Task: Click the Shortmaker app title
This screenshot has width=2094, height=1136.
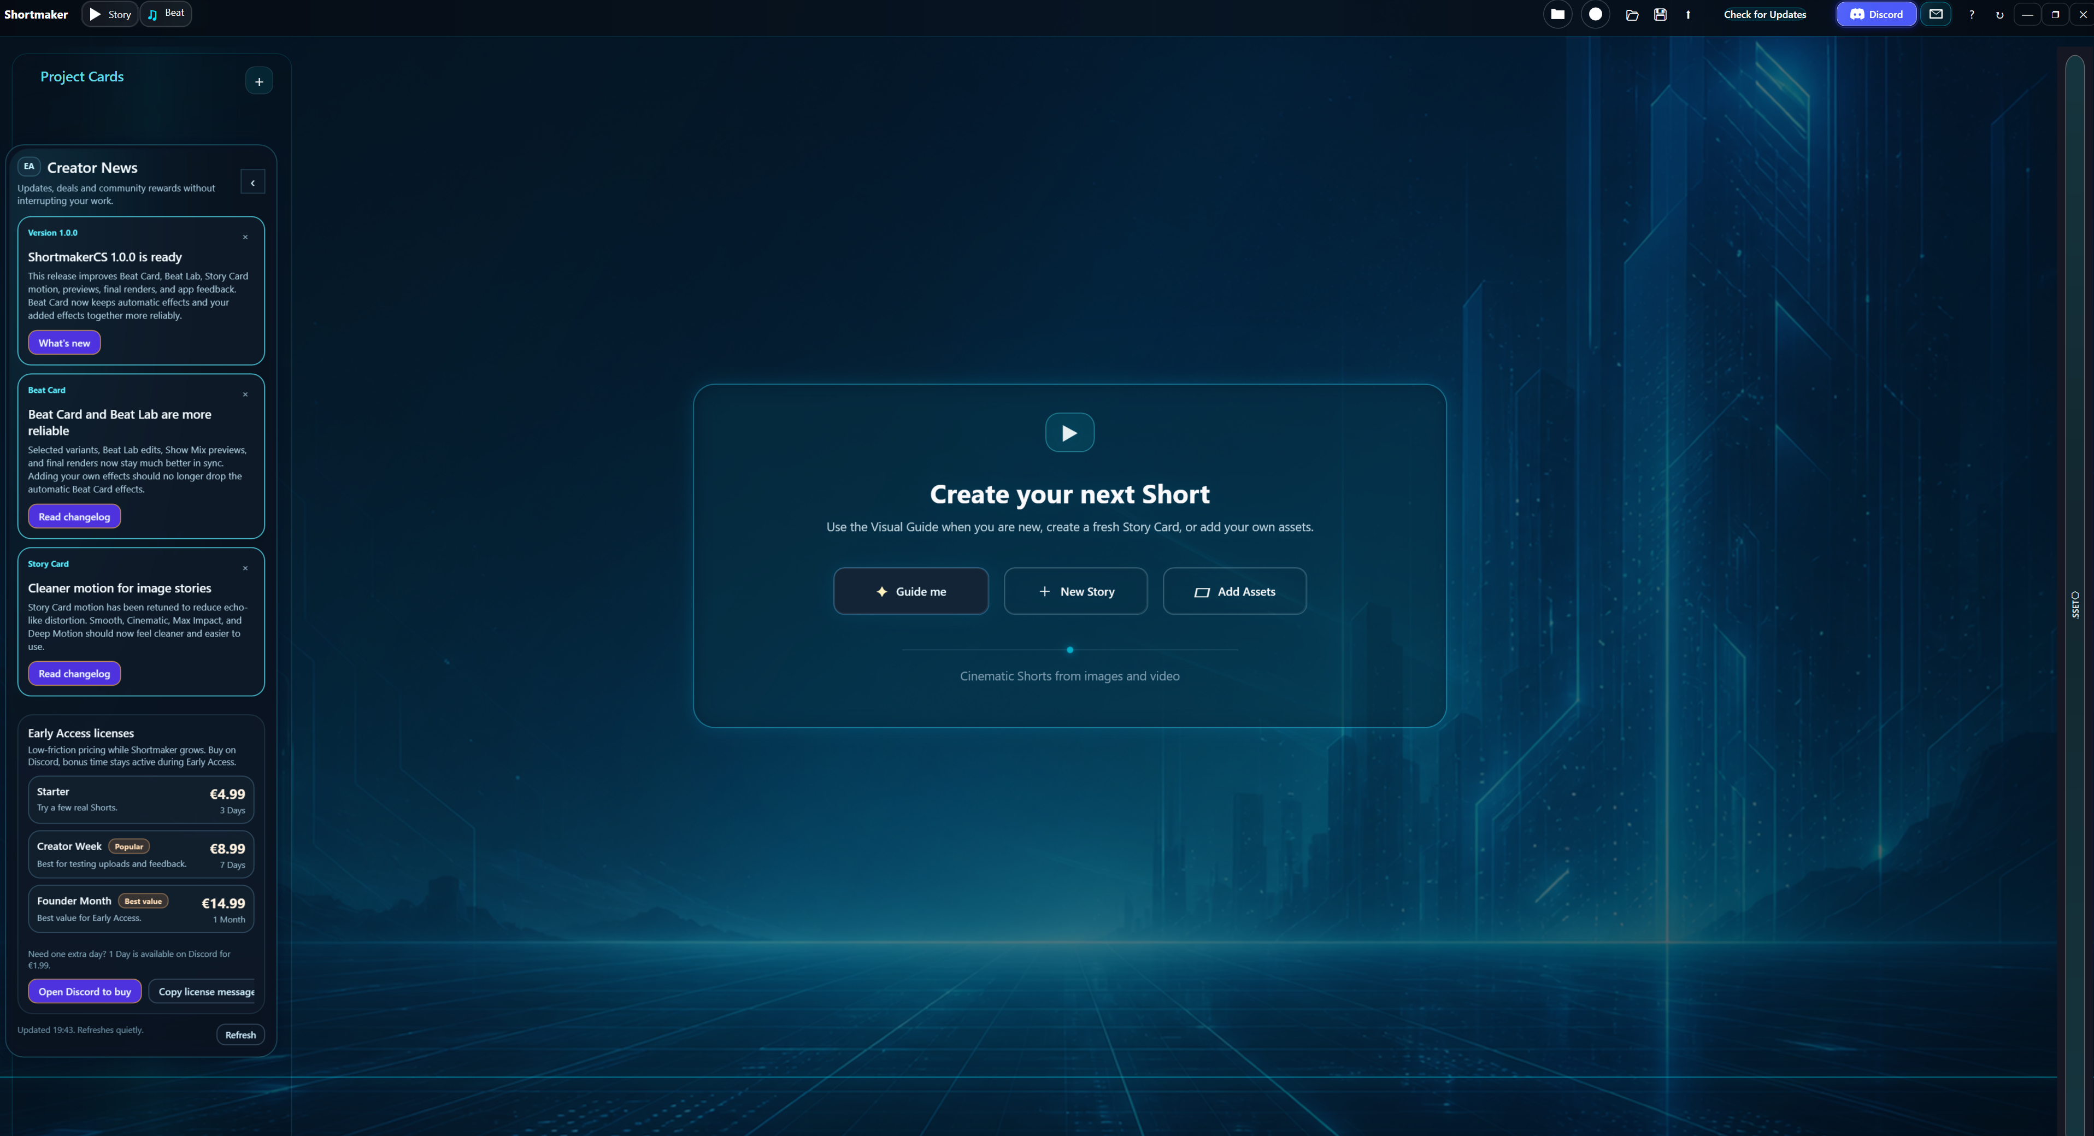Action: [x=36, y=15]
